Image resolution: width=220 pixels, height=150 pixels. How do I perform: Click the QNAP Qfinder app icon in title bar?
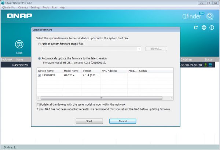coord(3,3)
